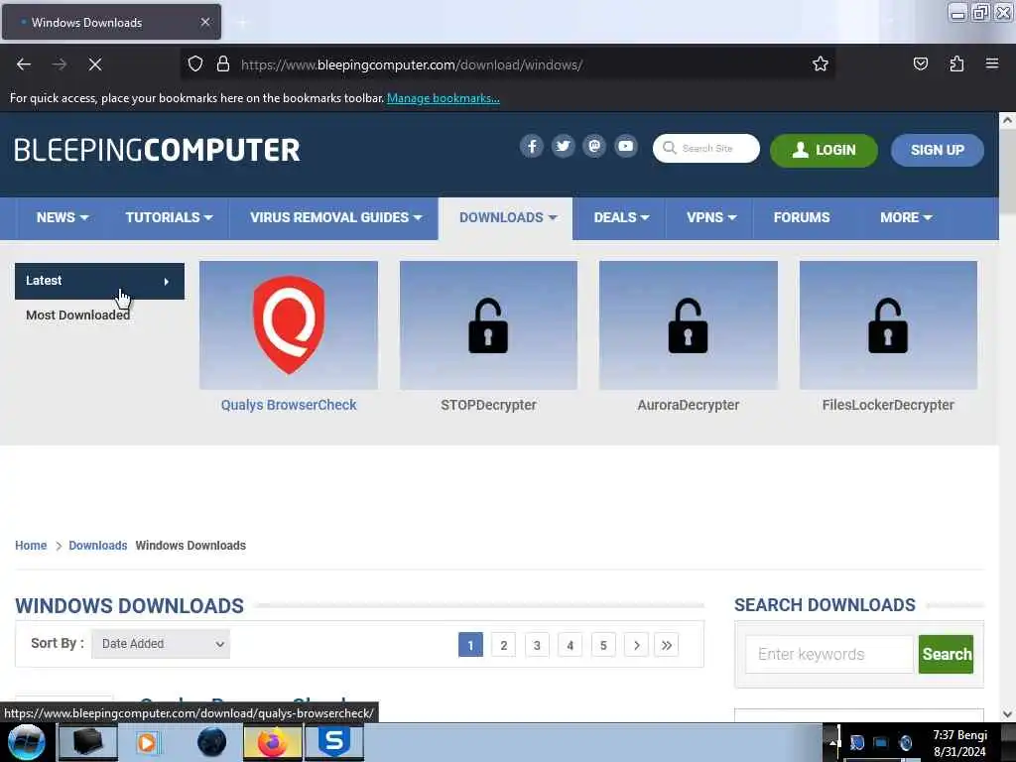Go to pagination page 1

470,645
